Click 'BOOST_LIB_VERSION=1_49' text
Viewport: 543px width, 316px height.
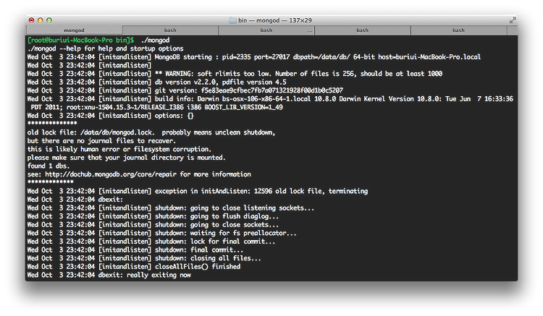click(243, 107)
